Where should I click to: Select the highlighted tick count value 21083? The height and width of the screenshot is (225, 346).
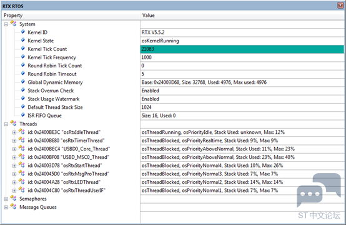pos(242,49)
